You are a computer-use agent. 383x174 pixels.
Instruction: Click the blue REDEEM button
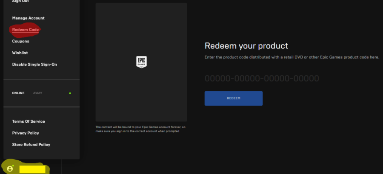[x=234, y=98]
